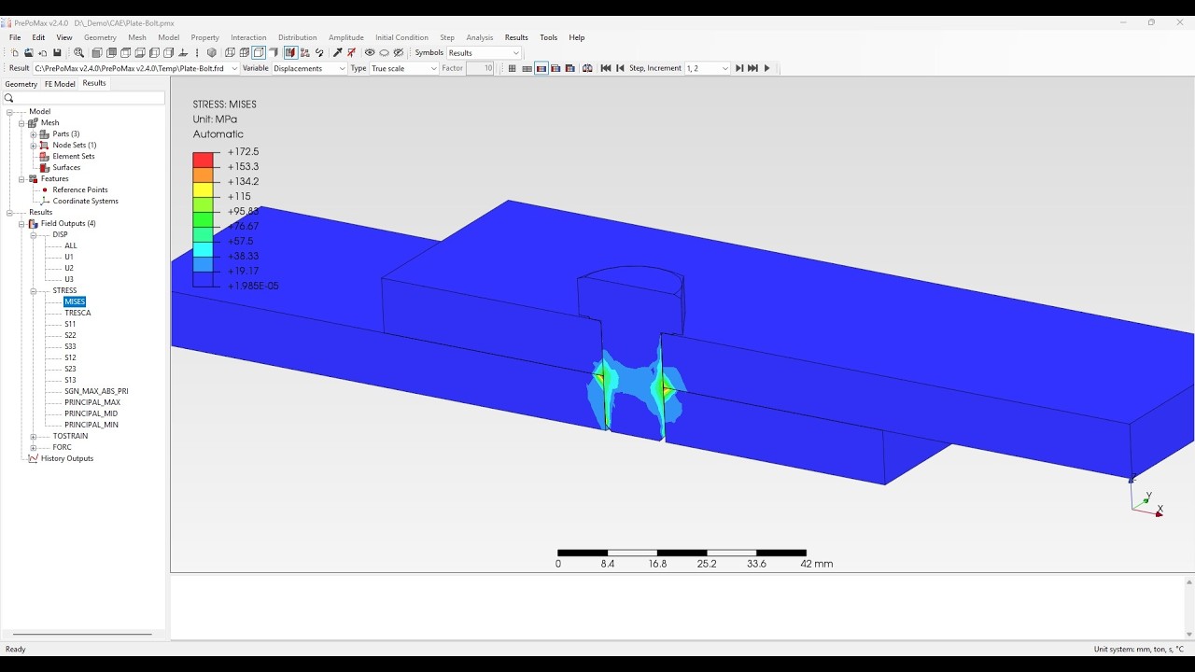Viewport: 1195px width, 672px height.
Task: Expand the TOSTRAIN field output
Action: click(x=34, y=437)
